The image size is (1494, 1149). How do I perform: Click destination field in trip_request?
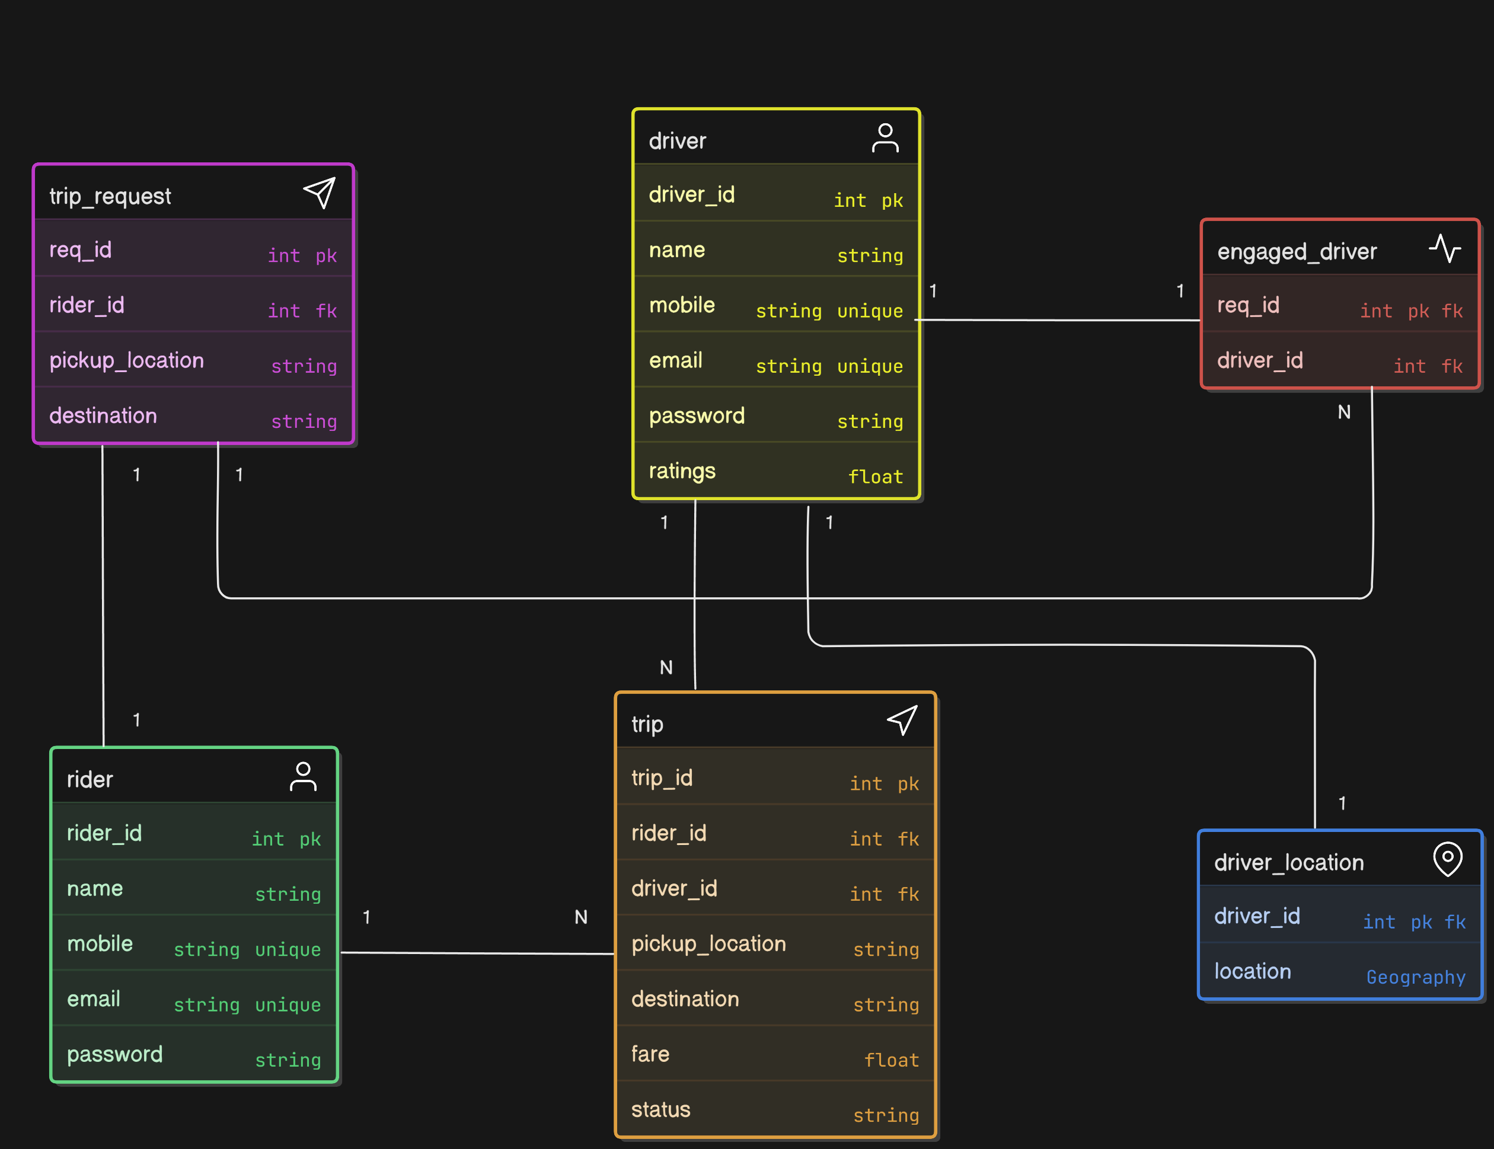tap(194, 414)
